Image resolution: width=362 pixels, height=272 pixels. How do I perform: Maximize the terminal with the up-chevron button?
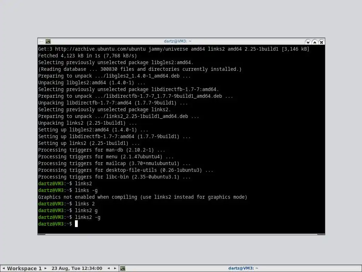(x=315, y=42)
